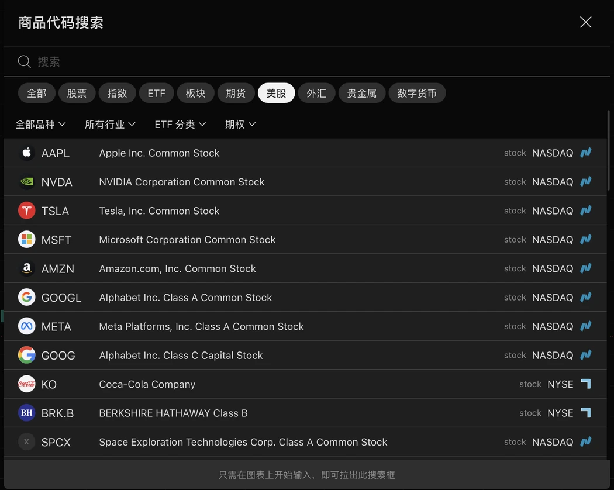
Task: Switch to the 板块 tab
Action: [195, 93]
